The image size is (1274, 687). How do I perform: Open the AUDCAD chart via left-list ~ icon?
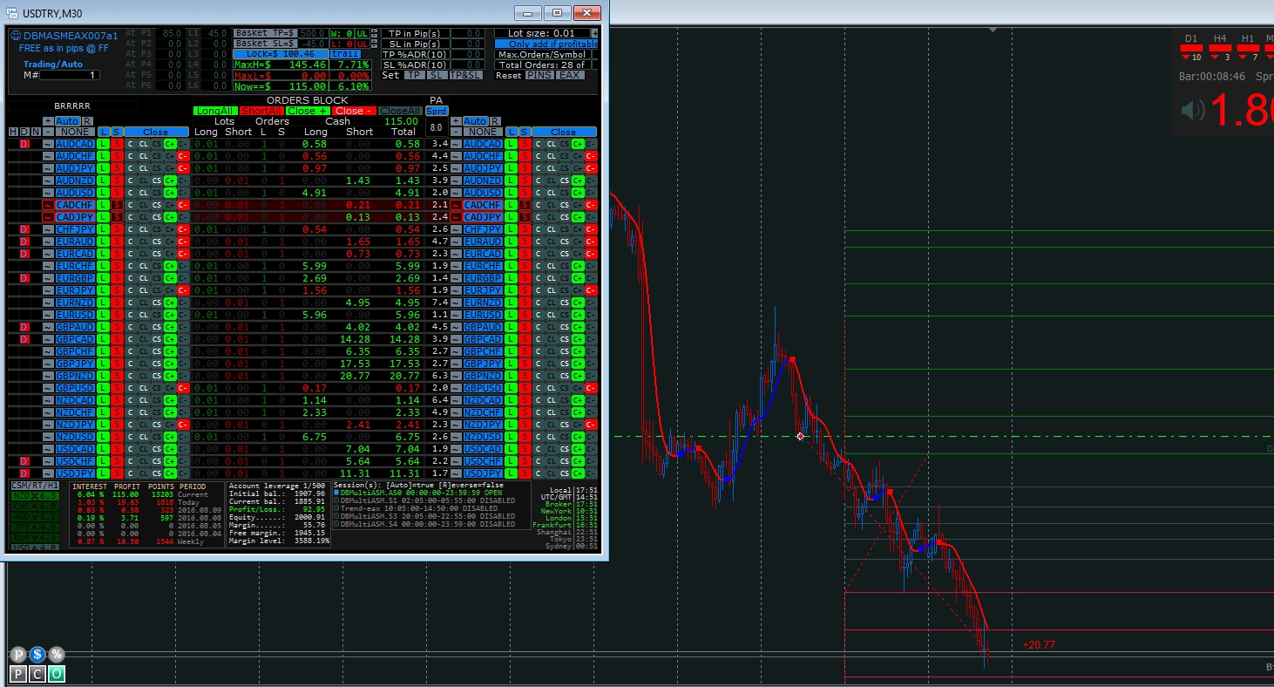point(48,144)
